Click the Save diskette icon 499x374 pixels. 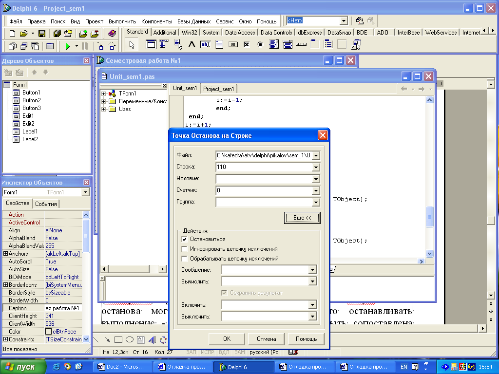pos(42,34)
